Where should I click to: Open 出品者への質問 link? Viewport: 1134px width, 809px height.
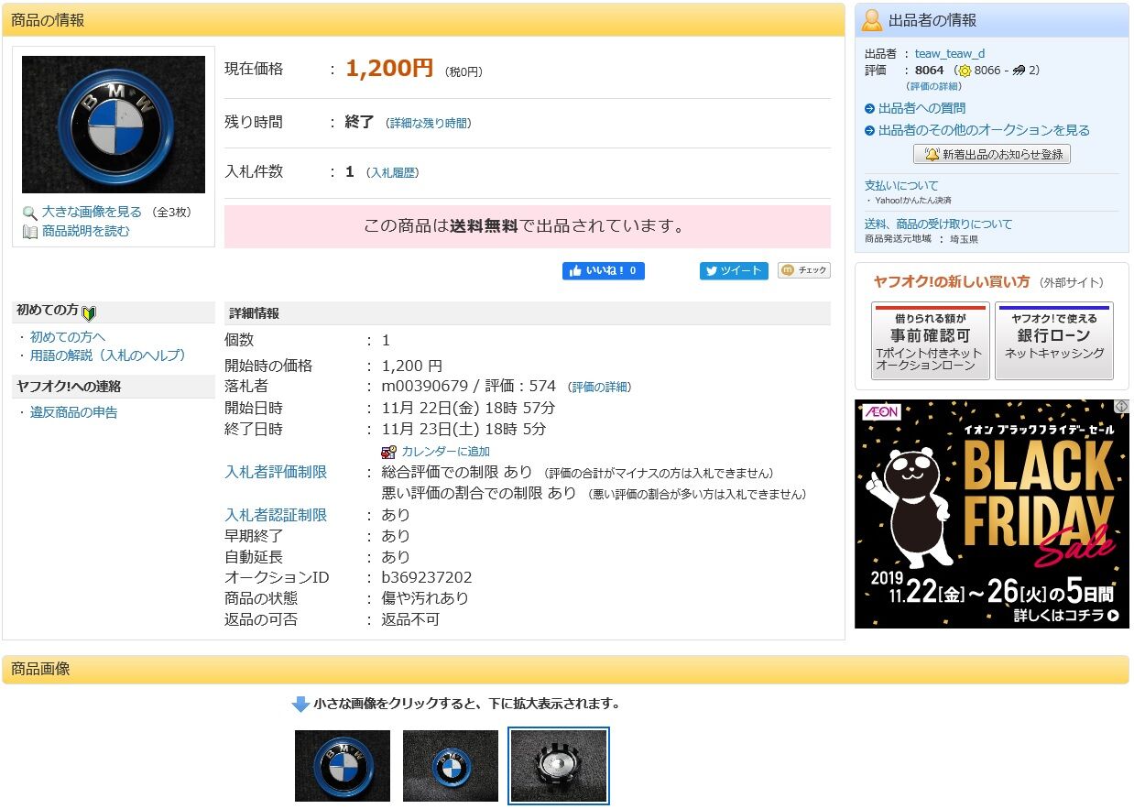921,109
